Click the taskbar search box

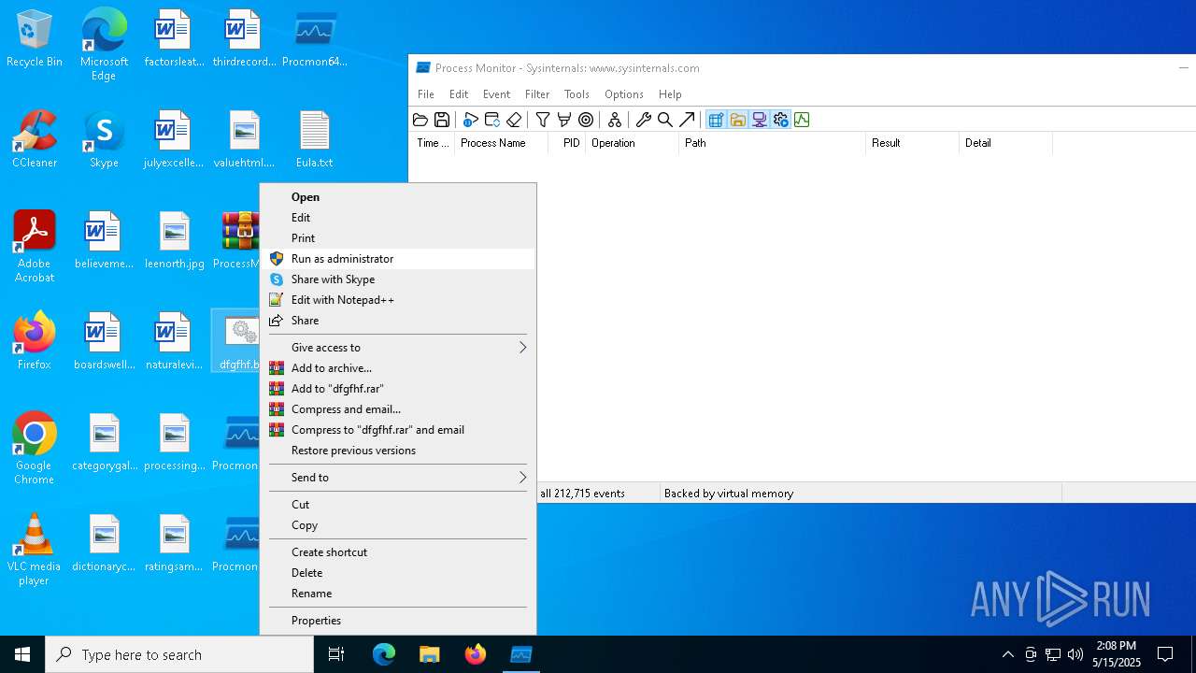point(179,654)
